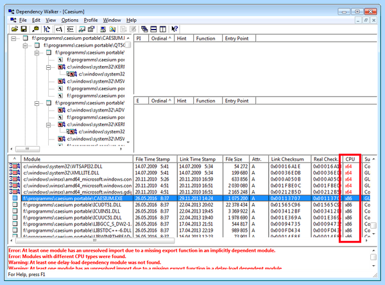Screen dimensions: 385x285
Task: Collapse the 'caesium portable' tree node above system32\ADV
Action: click(37, 103)
